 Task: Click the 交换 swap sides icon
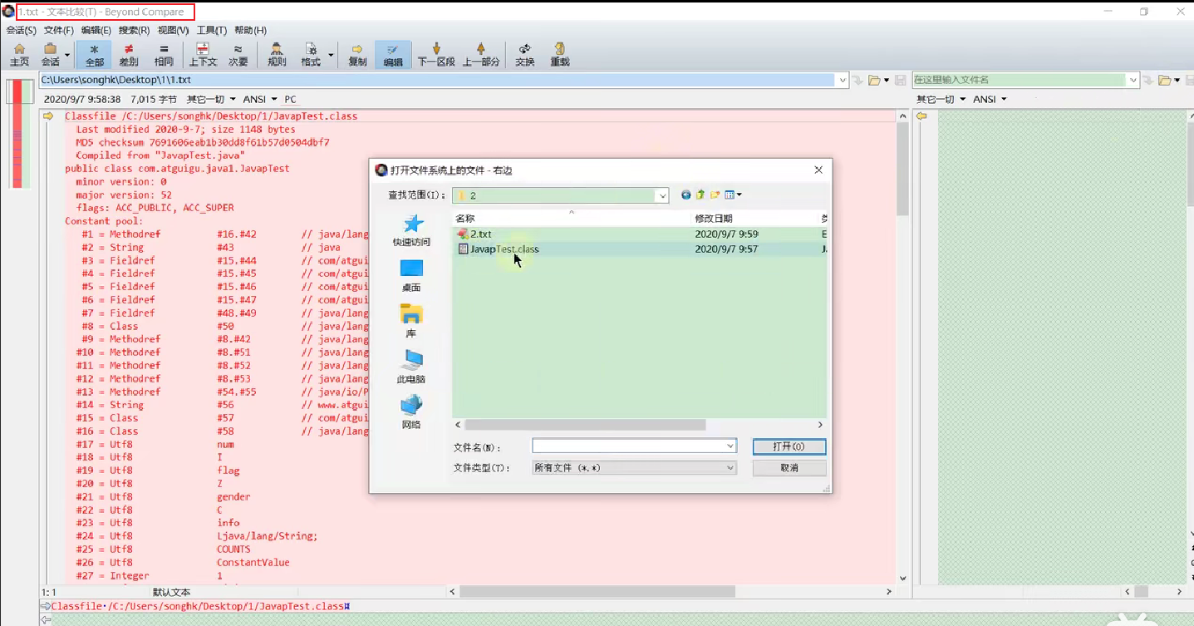click(525, 55)
